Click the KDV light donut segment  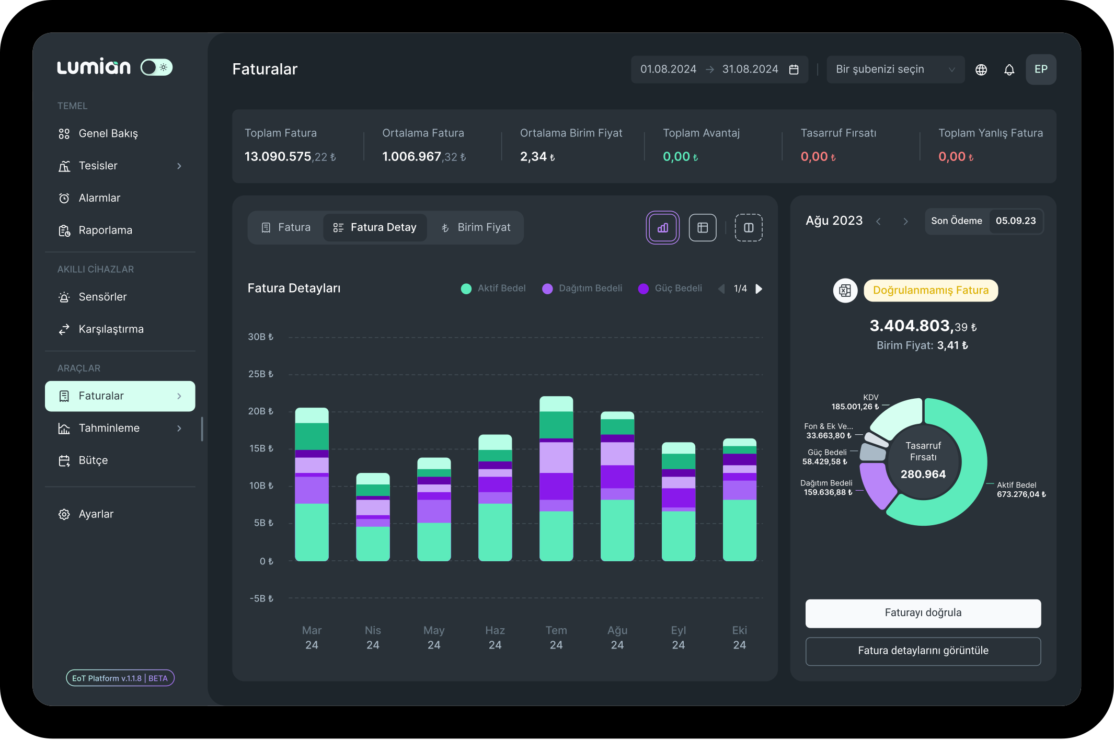[900, 416]
